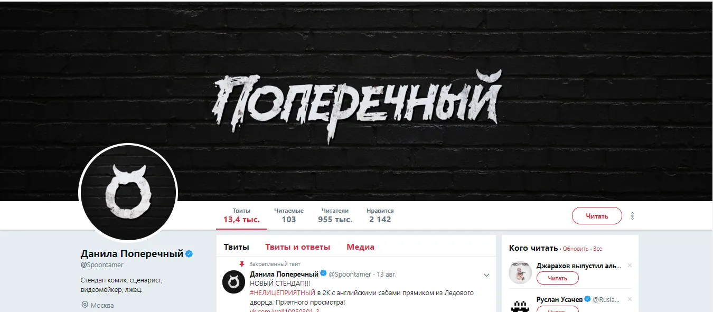Switch to the Твиты и ответы tab
Viewport: 713px width, 312px height.
tap(297, 247)
